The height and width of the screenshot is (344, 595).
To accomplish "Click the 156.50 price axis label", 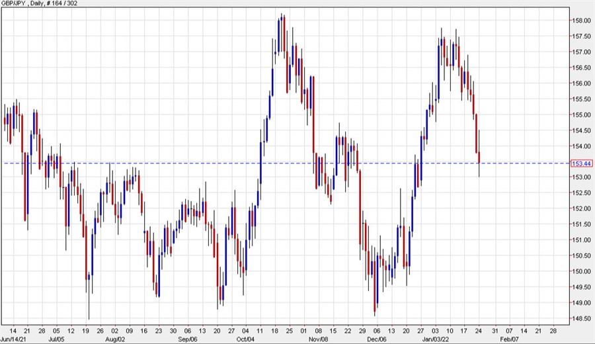I will tap(581, 67).
